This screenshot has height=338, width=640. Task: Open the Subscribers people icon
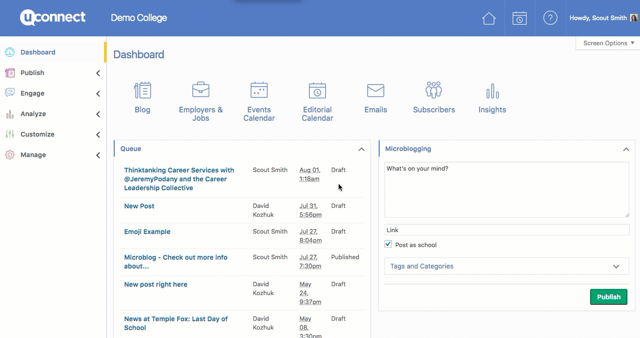[434, 90]
